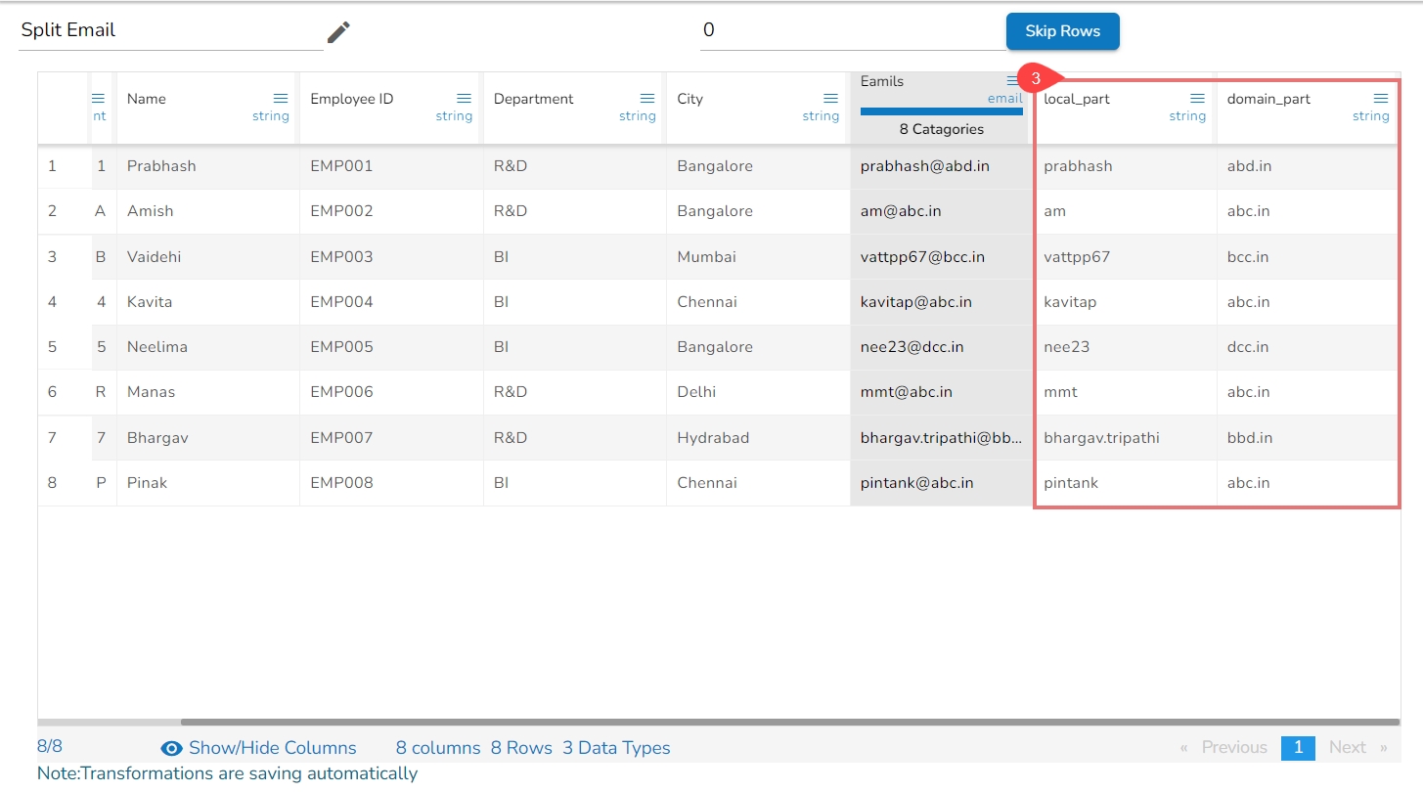Open the domain_part column menu icon
The image size is (1423, 792).
pos(1381,99)
